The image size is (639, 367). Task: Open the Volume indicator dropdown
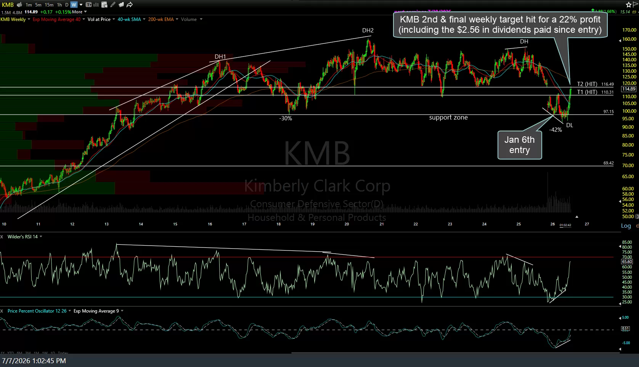pos(201,19)
